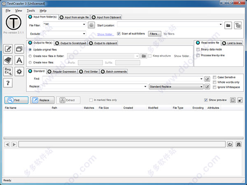Expand the Exclude dropdown
247x185 pixels.
point(84,34)
